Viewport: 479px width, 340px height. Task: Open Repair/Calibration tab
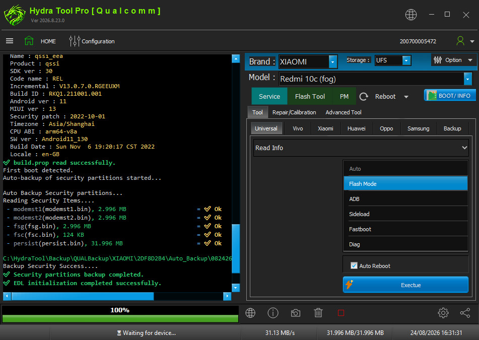click(294, 112)
